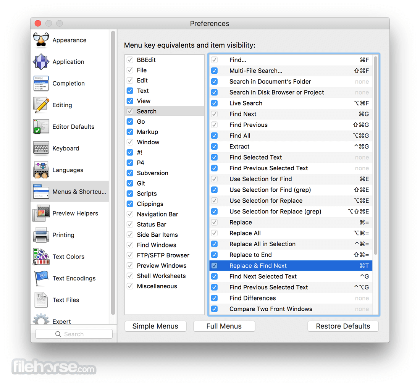Screen dimensions: 420x386
Task: Click shortcut cell for Find Selected Text
Action: (362, 158)
